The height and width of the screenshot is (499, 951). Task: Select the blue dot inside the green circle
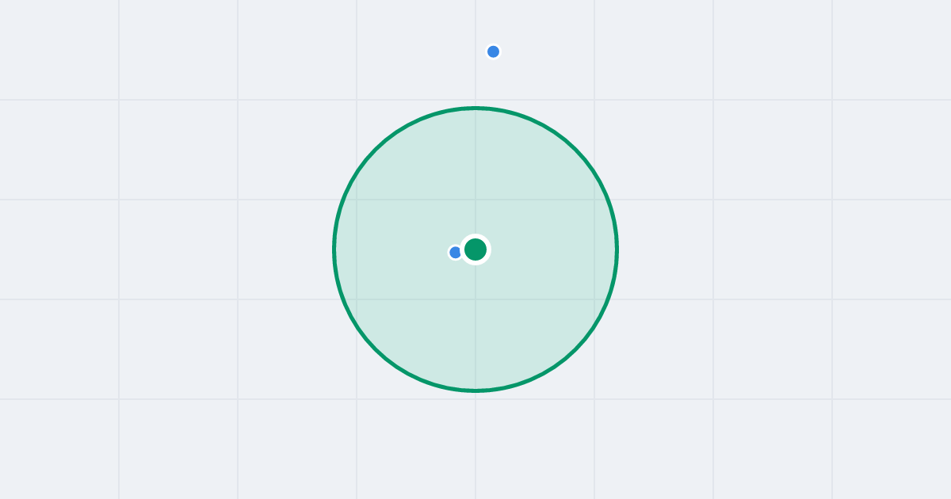455,253
